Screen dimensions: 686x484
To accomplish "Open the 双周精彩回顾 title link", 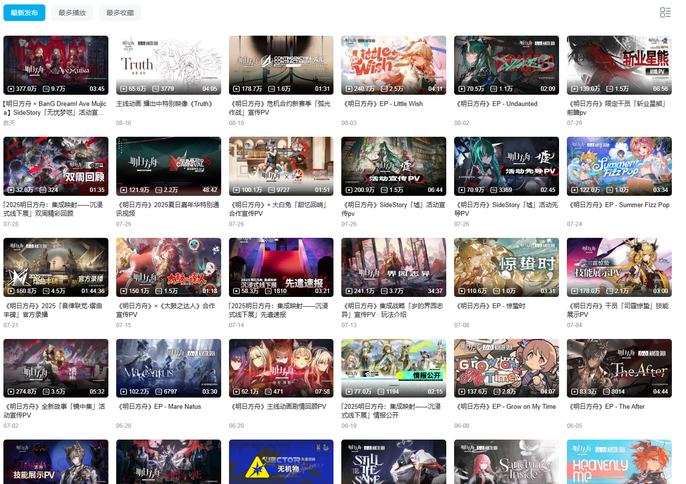I will [x=53, y=209].
